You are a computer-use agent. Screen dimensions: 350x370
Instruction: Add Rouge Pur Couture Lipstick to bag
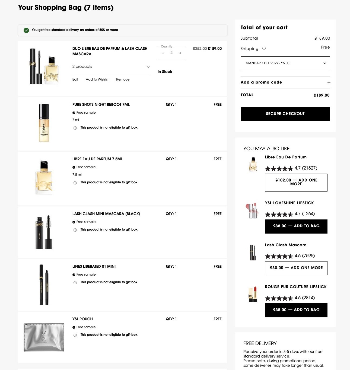pos(296,310)
